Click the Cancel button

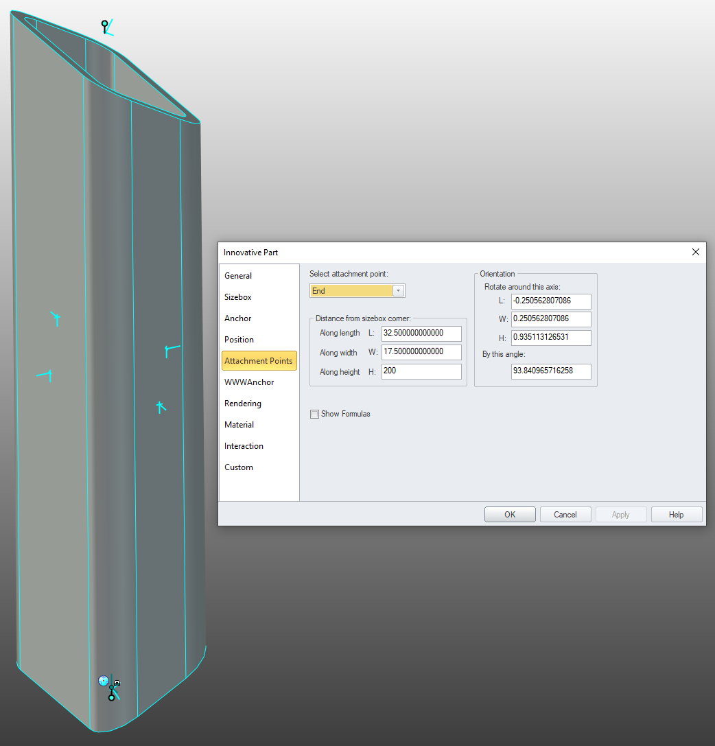(565, 514)
